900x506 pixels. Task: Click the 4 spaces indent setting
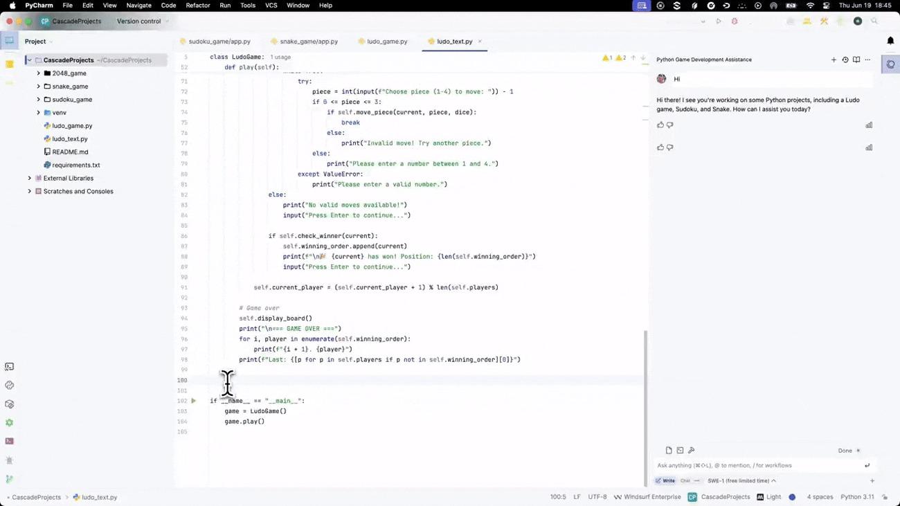click(x=820, y=497)
